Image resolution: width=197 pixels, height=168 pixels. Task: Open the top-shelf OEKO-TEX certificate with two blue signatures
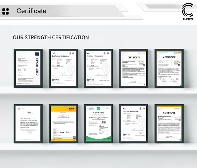coord(169,68)
